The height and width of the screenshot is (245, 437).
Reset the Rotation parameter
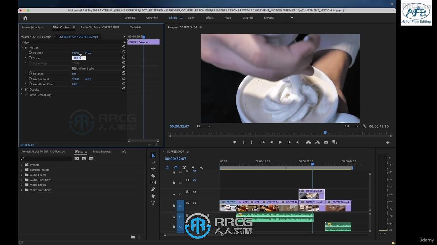[x=124, y=73]
